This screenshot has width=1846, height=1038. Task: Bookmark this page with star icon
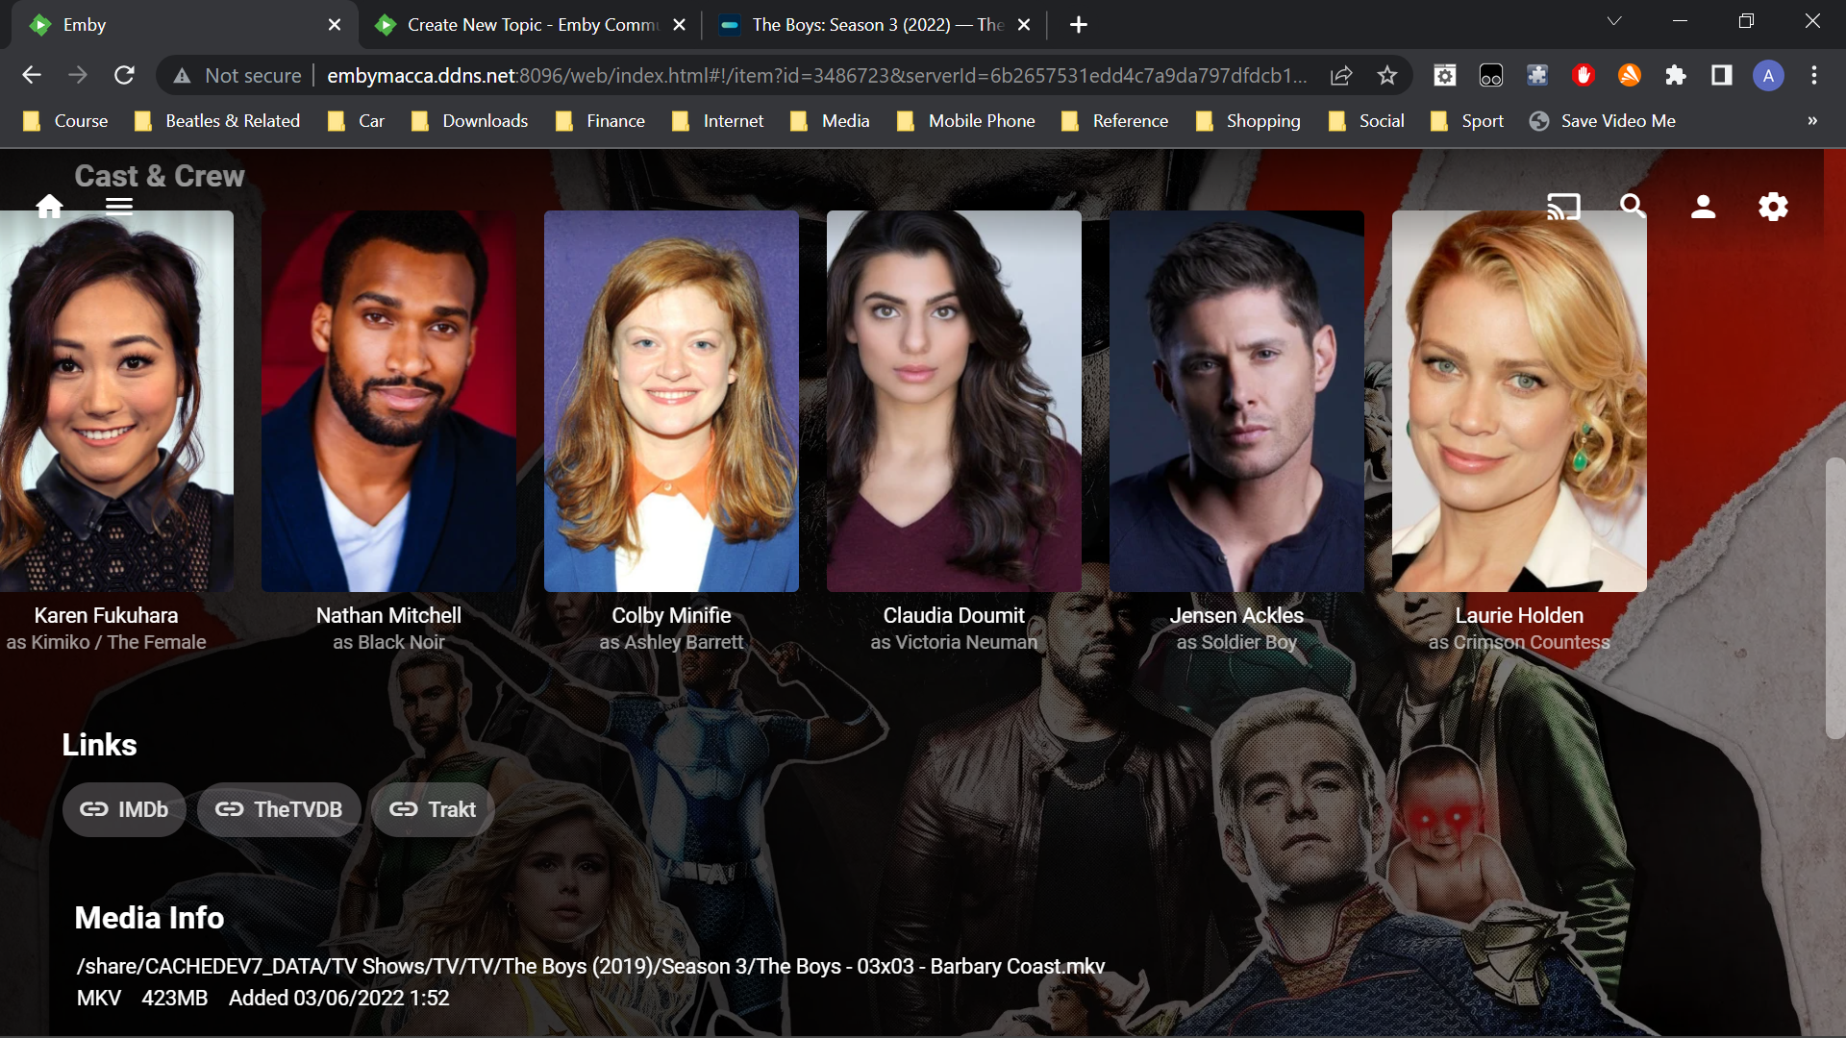coord(1386,76)
